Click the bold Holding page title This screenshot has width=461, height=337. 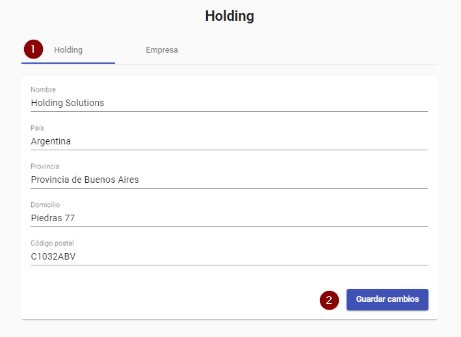[230, 16]
